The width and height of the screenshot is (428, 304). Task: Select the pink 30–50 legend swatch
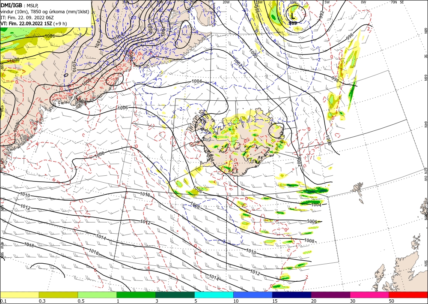[370, 295]
